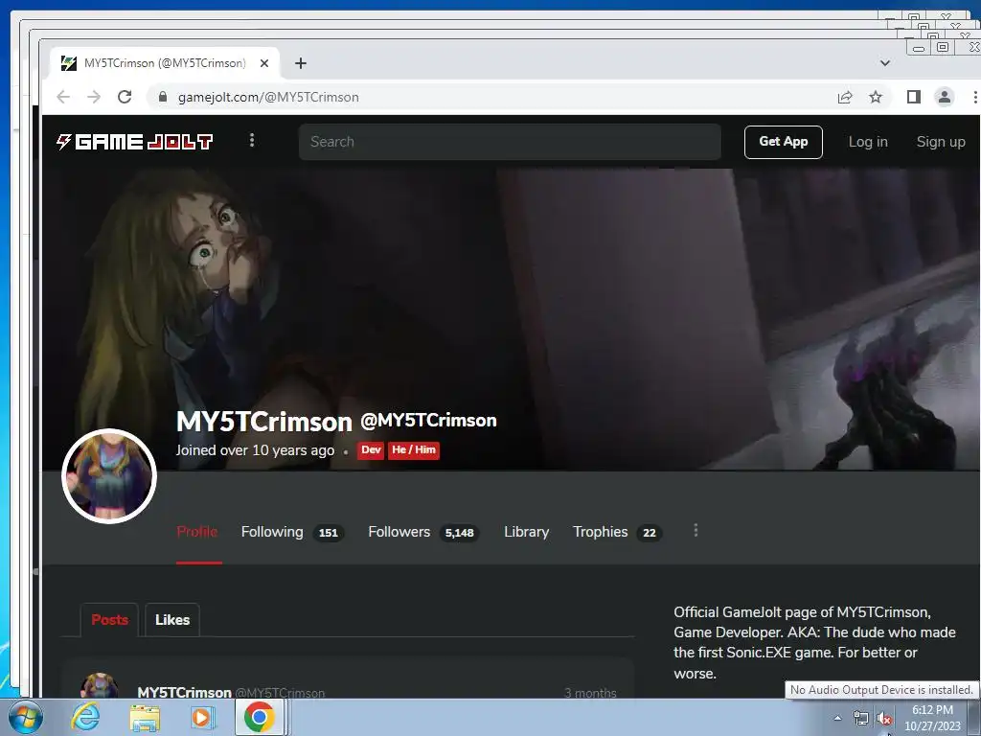Select the Likes feed tab
This screenshot has height=736, width=981.
click(x=172, y=620)
